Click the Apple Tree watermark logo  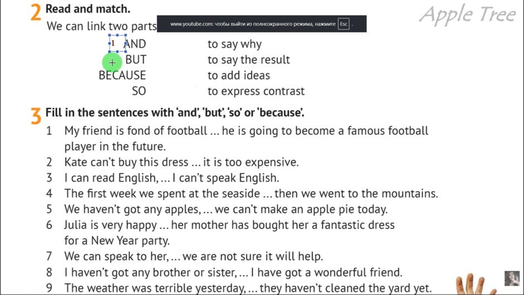468,14
